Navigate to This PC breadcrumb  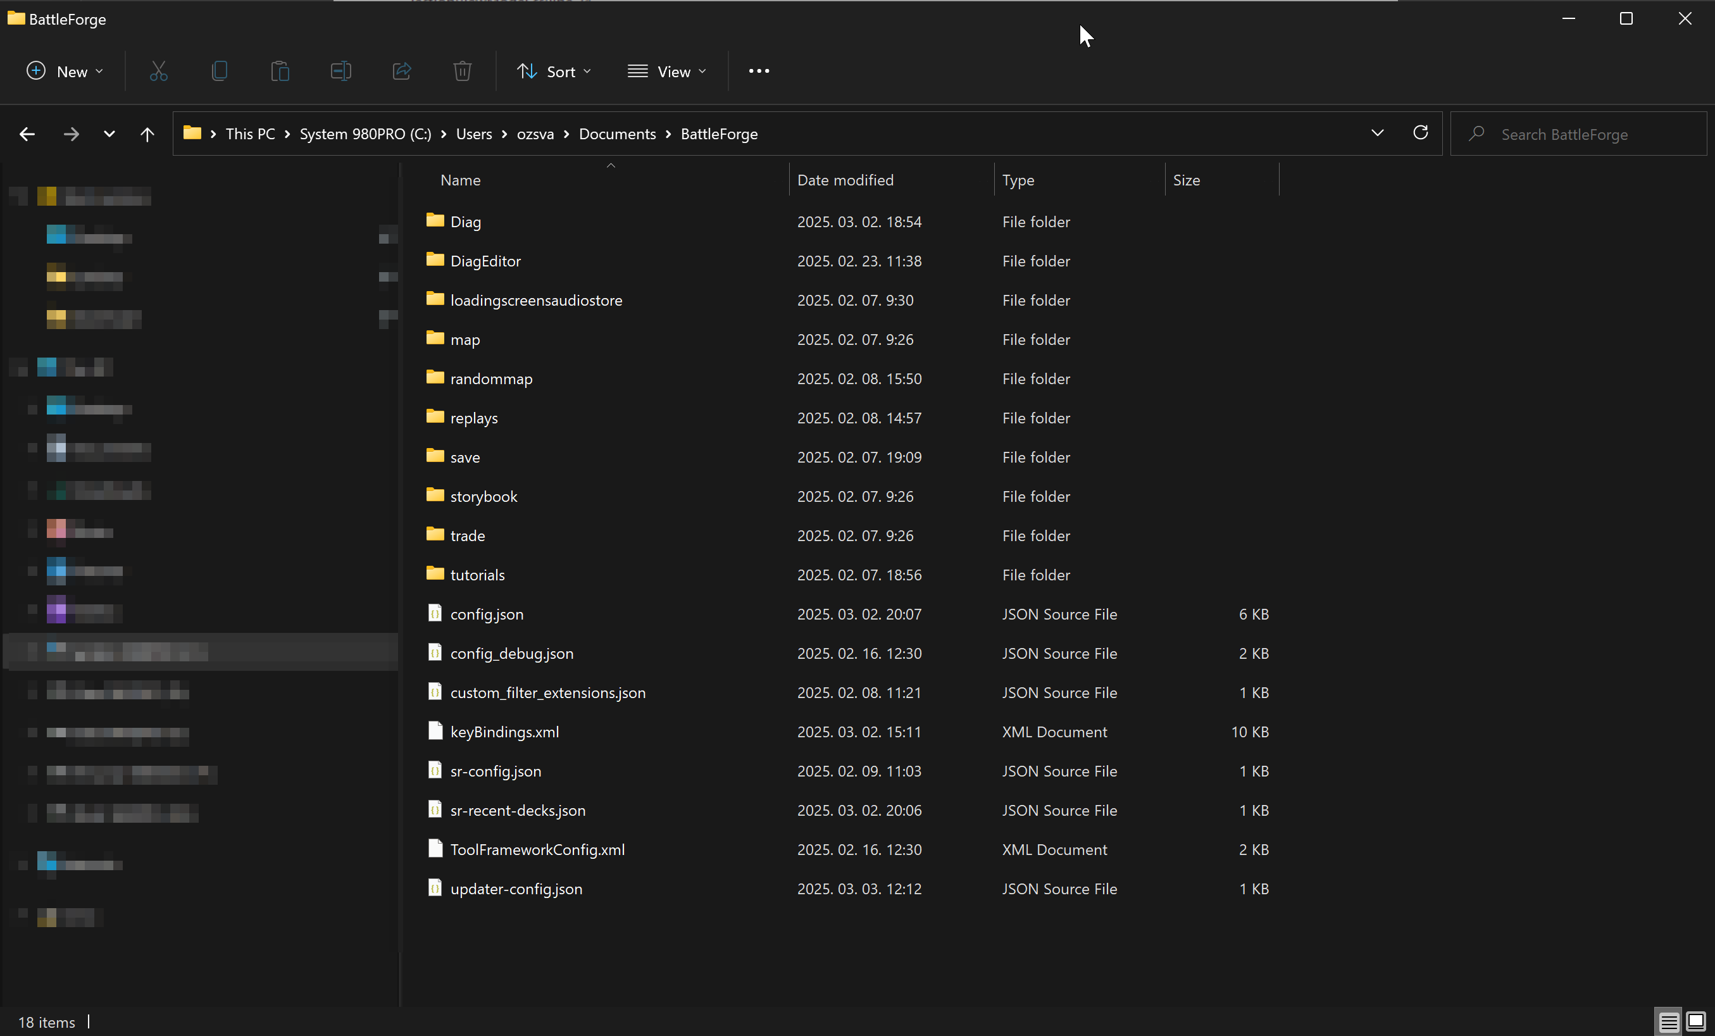250,134
